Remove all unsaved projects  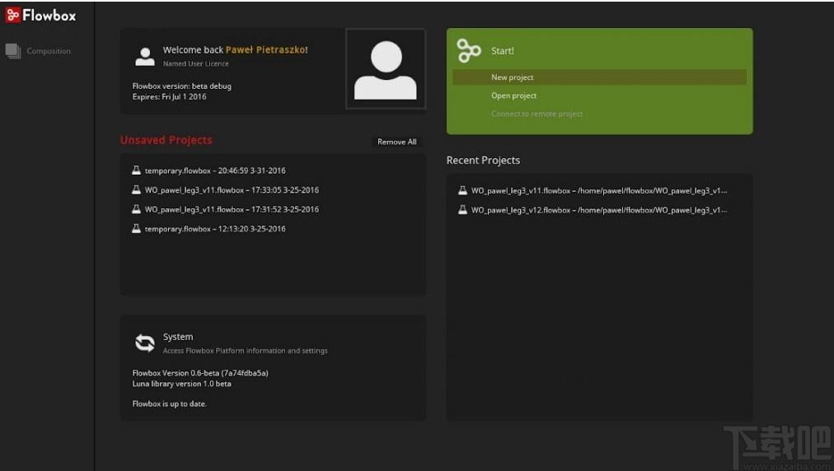396,142
